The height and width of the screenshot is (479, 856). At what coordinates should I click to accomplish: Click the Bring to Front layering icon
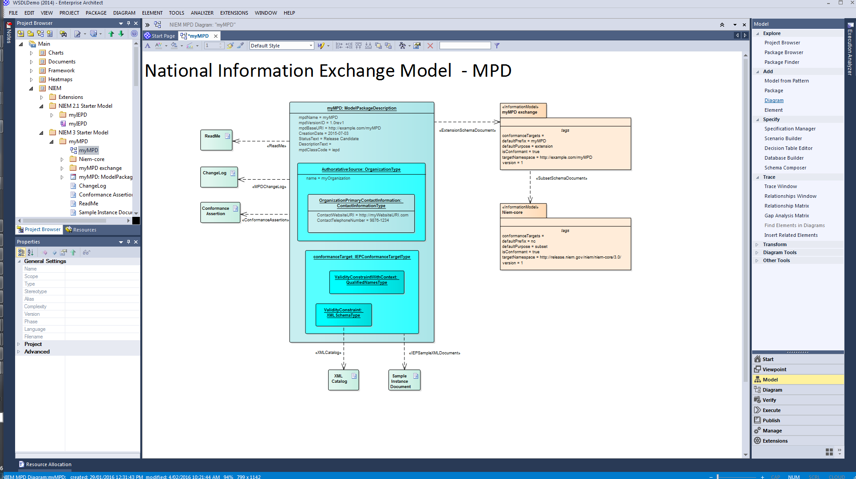click(x=378, y=46)
